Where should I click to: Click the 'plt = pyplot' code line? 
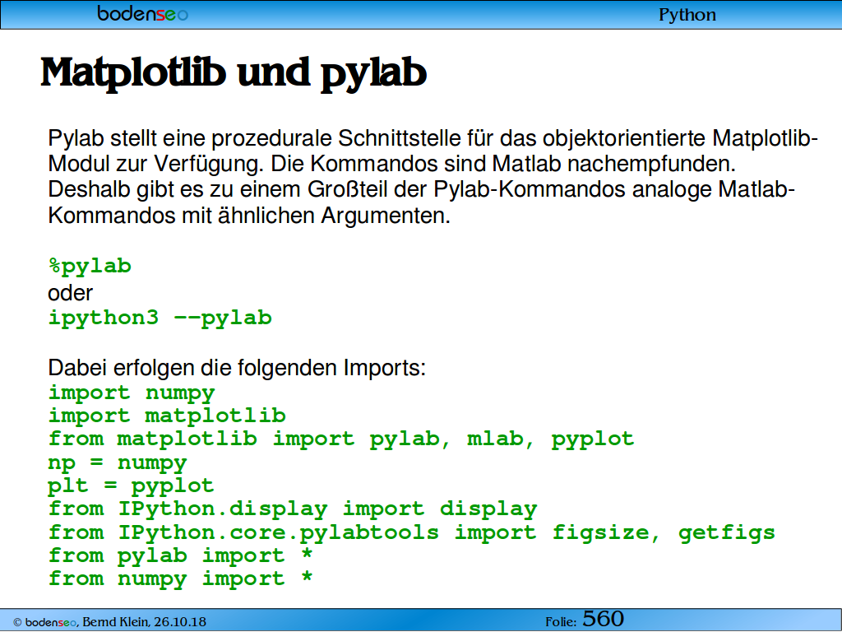[x=132, y=486]
